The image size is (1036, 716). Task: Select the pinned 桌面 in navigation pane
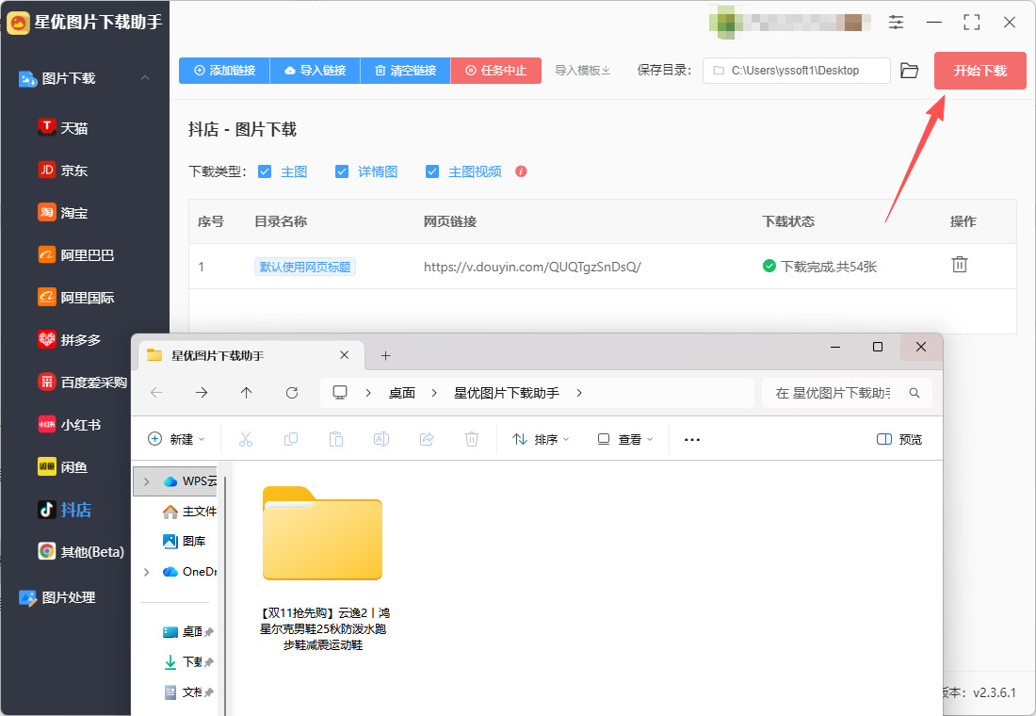pyautogui.click(x=188, y=631)
